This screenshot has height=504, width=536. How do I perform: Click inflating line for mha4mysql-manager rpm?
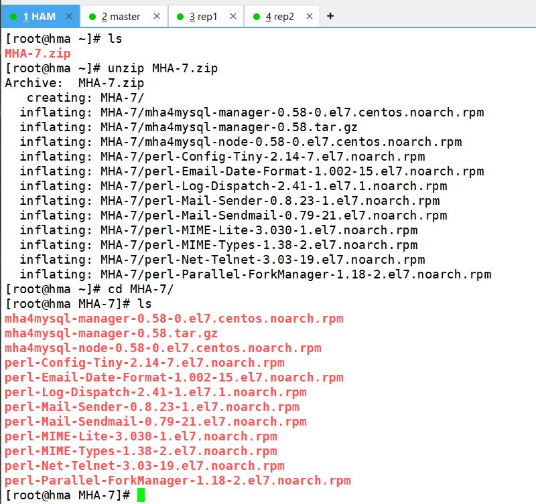[x=252, y=112]
